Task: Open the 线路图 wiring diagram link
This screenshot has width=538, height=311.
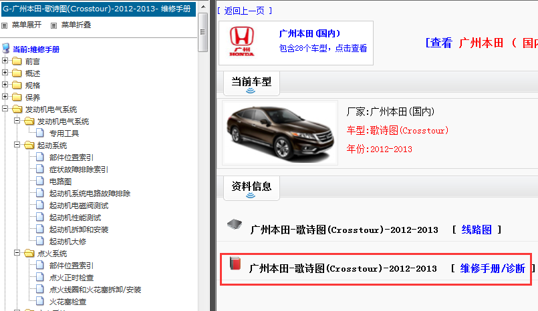Action: pos(477,230)
